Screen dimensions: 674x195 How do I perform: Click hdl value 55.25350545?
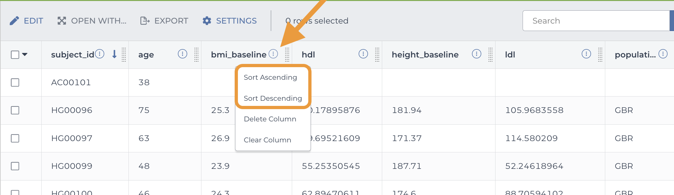coord(331,166)
